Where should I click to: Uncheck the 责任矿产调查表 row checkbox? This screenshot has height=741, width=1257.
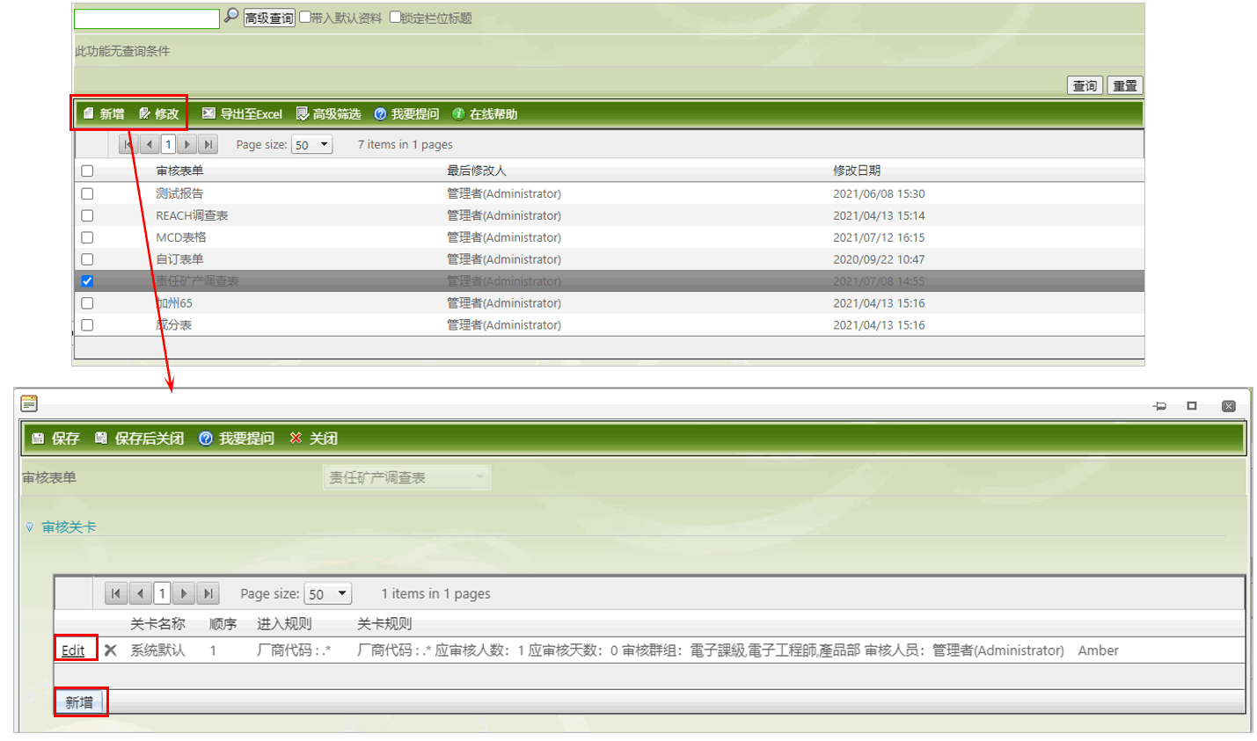tap(87, 281)
